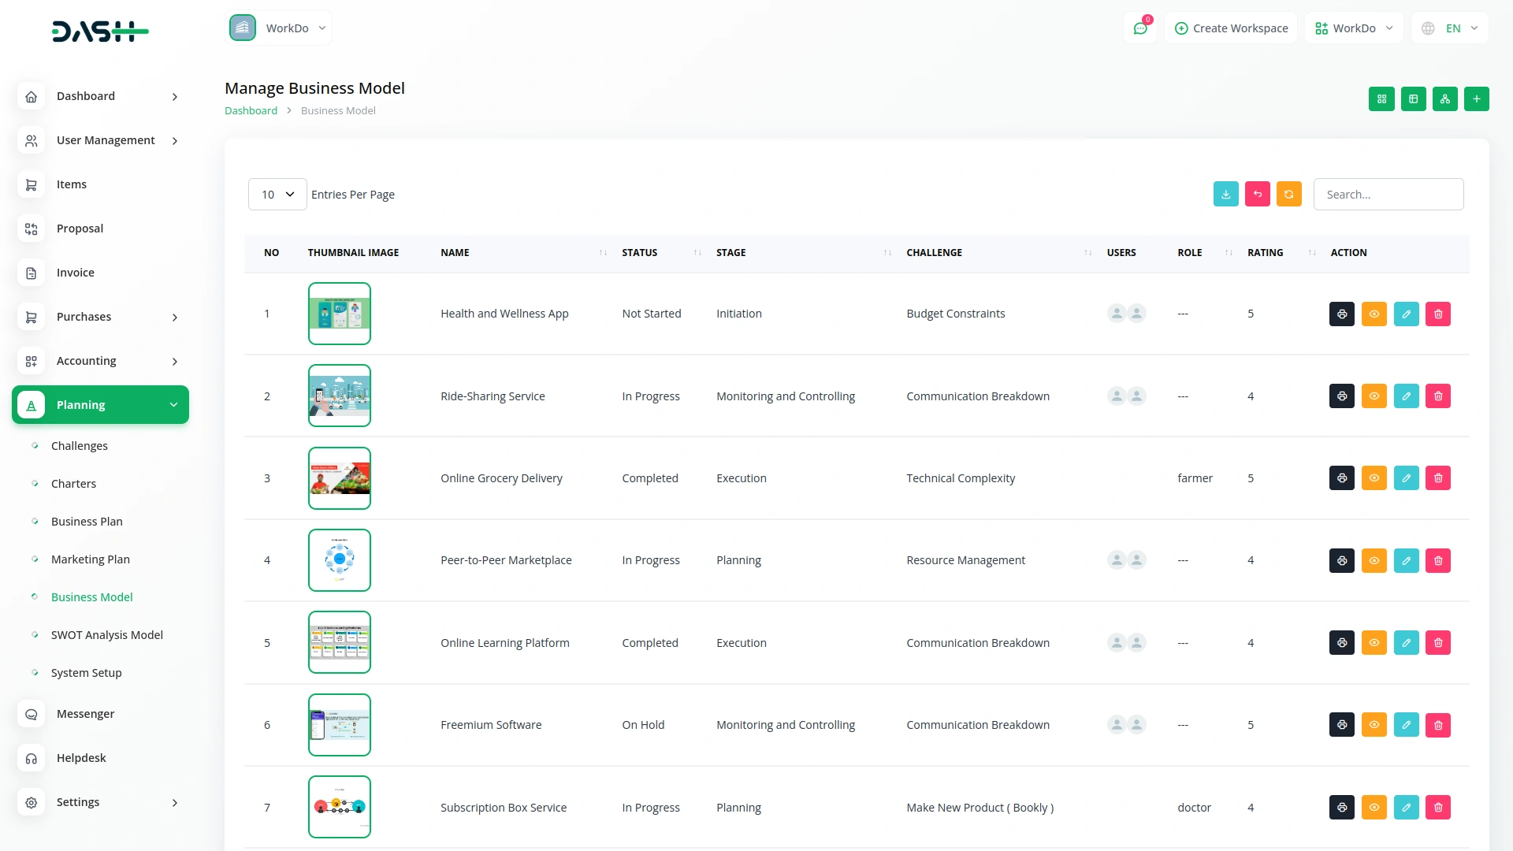Click the Search input field
The image size is (1513, 851).
[1388, 195]
